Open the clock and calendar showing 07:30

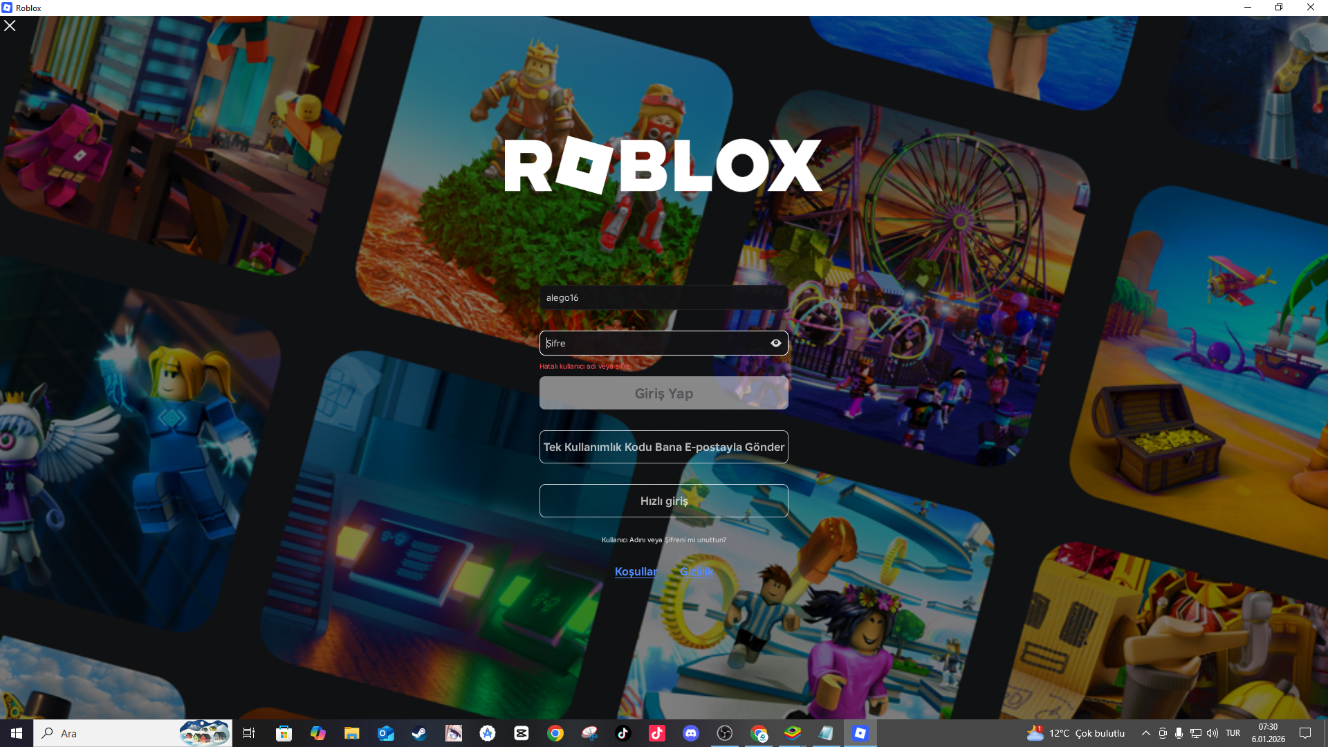pyautogui.click(x=1269, y=733)
